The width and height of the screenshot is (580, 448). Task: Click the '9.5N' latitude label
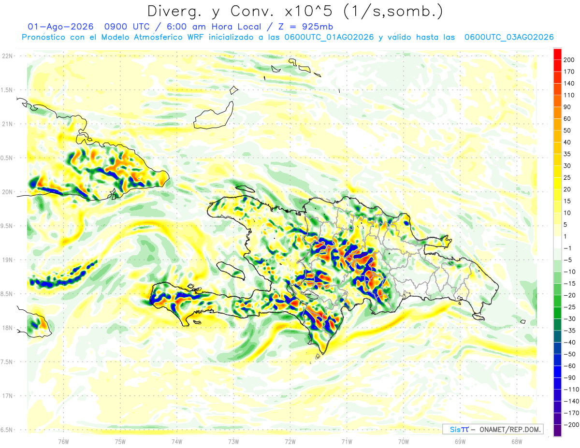pos(7,226)
